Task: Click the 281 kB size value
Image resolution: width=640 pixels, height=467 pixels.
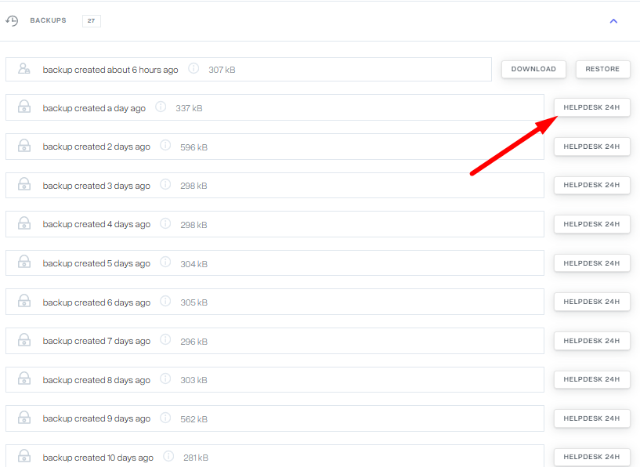Action: pos(196,458)
